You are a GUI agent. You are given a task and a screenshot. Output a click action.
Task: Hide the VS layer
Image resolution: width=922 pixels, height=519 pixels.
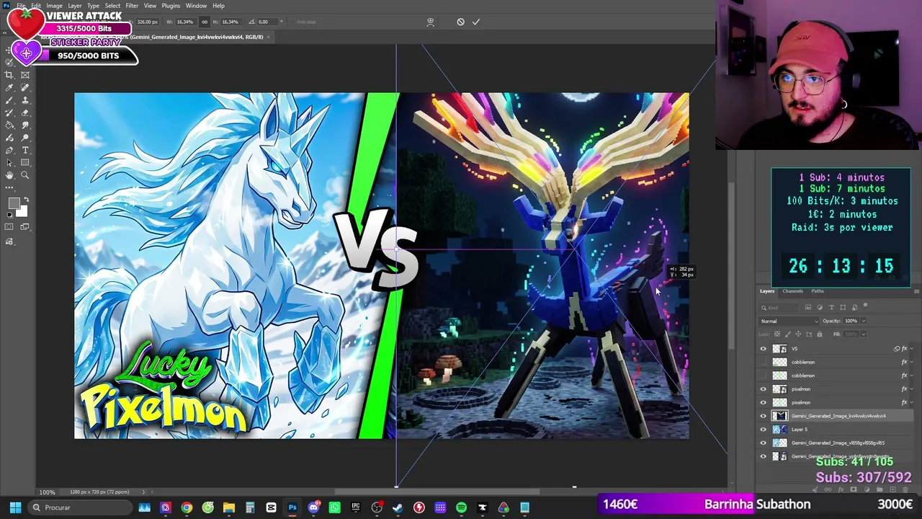(764, 349)
